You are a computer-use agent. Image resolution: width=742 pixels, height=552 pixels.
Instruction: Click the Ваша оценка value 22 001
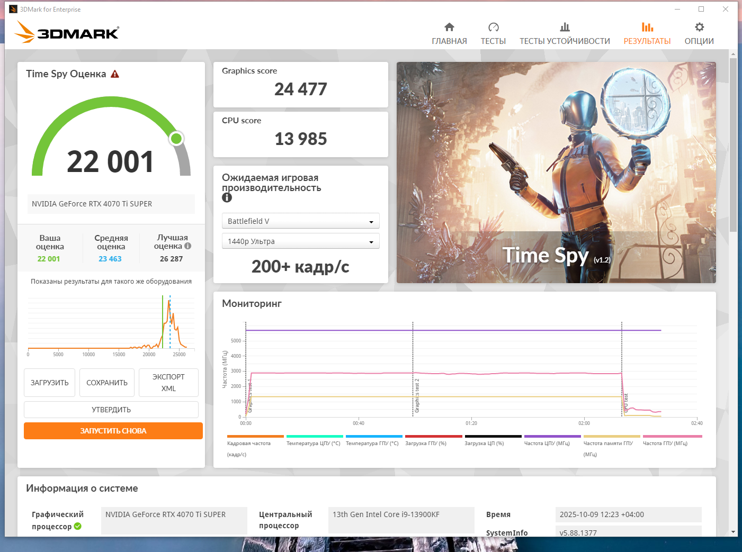[49, 259]
